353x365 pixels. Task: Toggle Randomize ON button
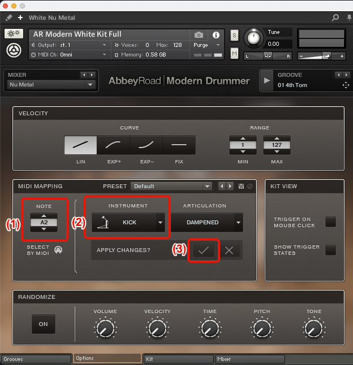pyautogui.click(x=44, y=324)
